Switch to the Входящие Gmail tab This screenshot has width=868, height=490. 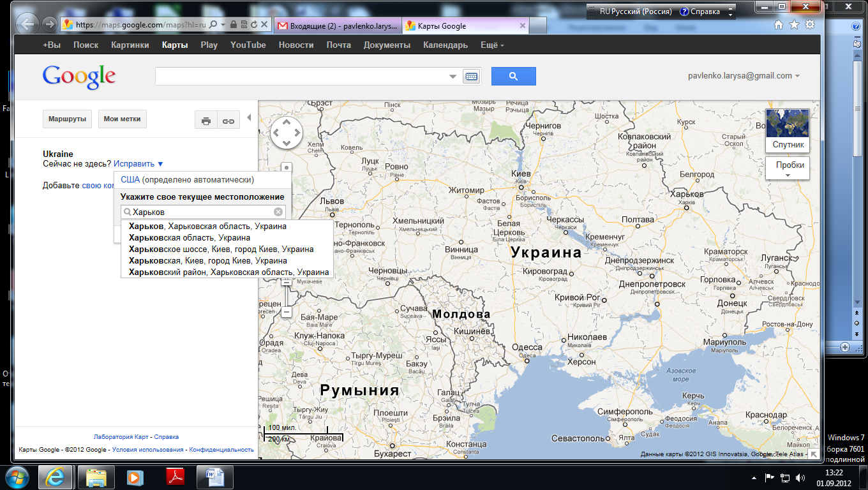coord(338,26)
